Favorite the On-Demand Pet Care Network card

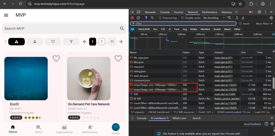(118, 58)
